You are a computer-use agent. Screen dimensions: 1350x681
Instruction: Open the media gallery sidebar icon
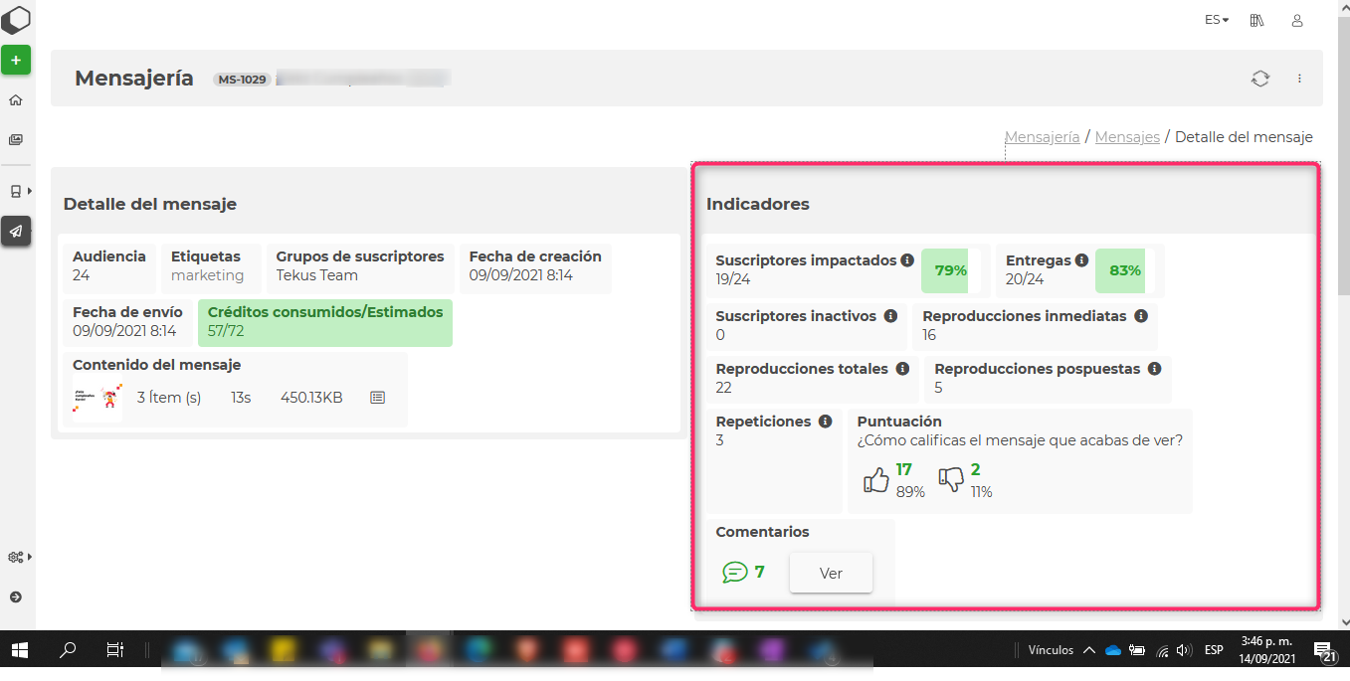16,140
